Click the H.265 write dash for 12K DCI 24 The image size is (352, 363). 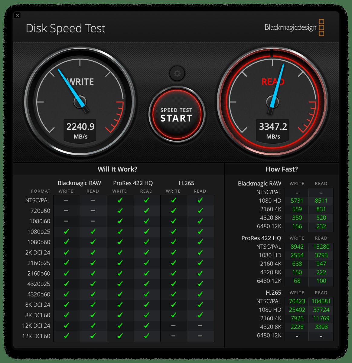pos(173,325)
